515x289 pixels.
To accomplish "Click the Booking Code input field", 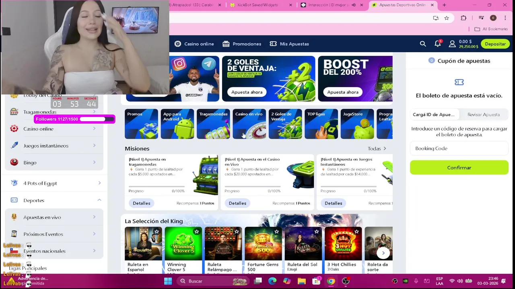I will [459, 149].
